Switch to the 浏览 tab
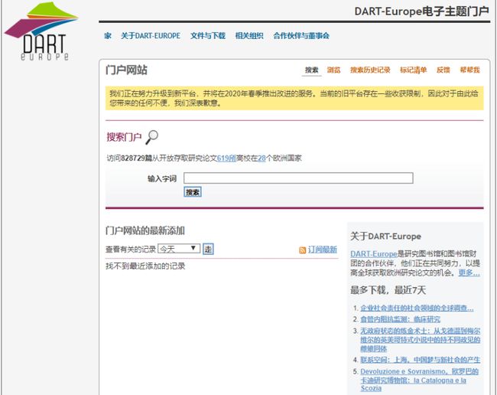Image resolution: width=497 pixels, height=395 pixels. point(334,70)
